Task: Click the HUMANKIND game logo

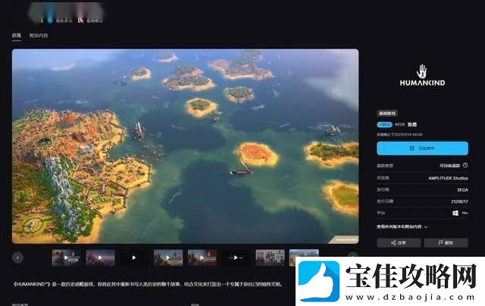Action: pos(422,75)
